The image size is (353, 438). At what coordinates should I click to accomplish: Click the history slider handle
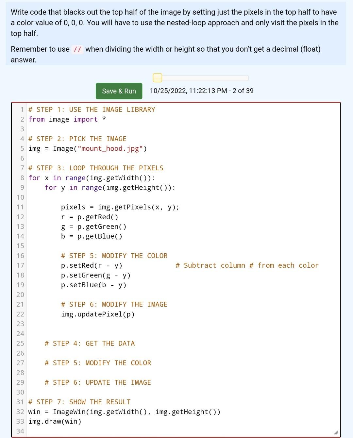click(x=158, y=78)
